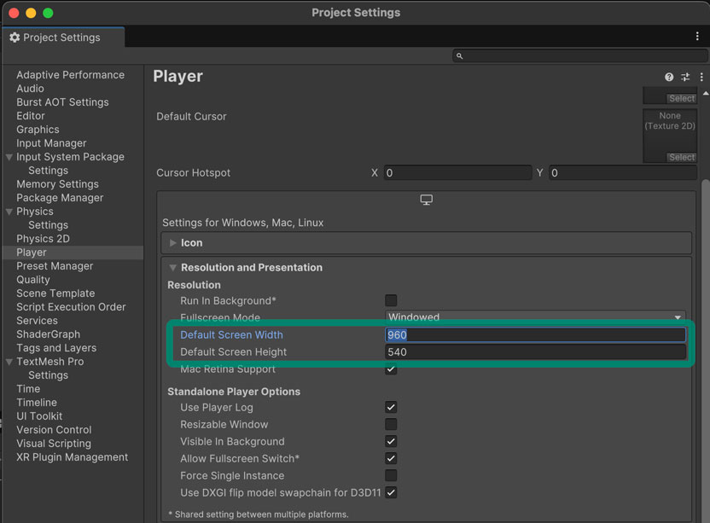Screen dimensions: 710x523
Task: Open Editor settings category
Action: pyautogui.click(x=31, y=115)
